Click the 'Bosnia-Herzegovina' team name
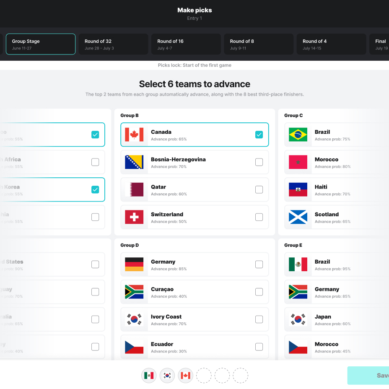The image size is (389, 389). point(178,160)
